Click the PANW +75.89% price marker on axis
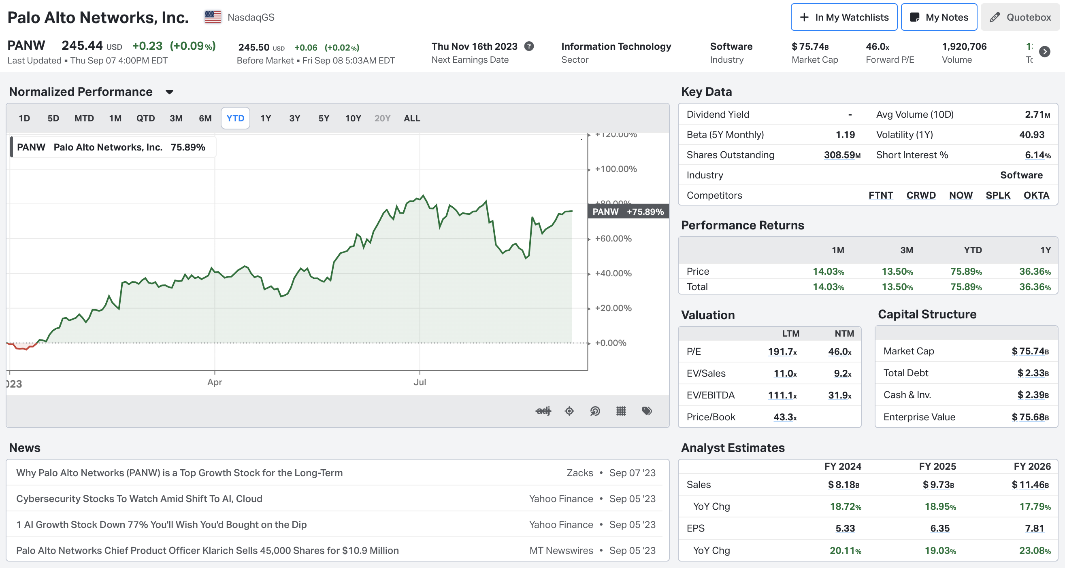Screen dimensions: 1065x568 click(628, 212)
